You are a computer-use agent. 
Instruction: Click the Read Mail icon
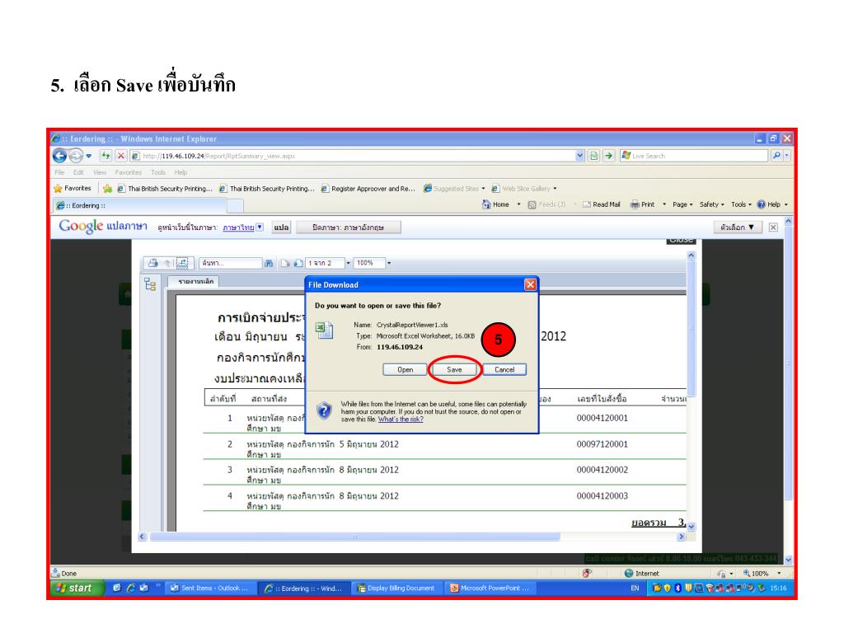587,204
